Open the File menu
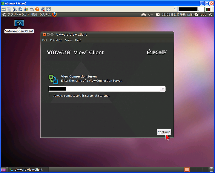This screenshot has height=173, width=215. [45, 40]
